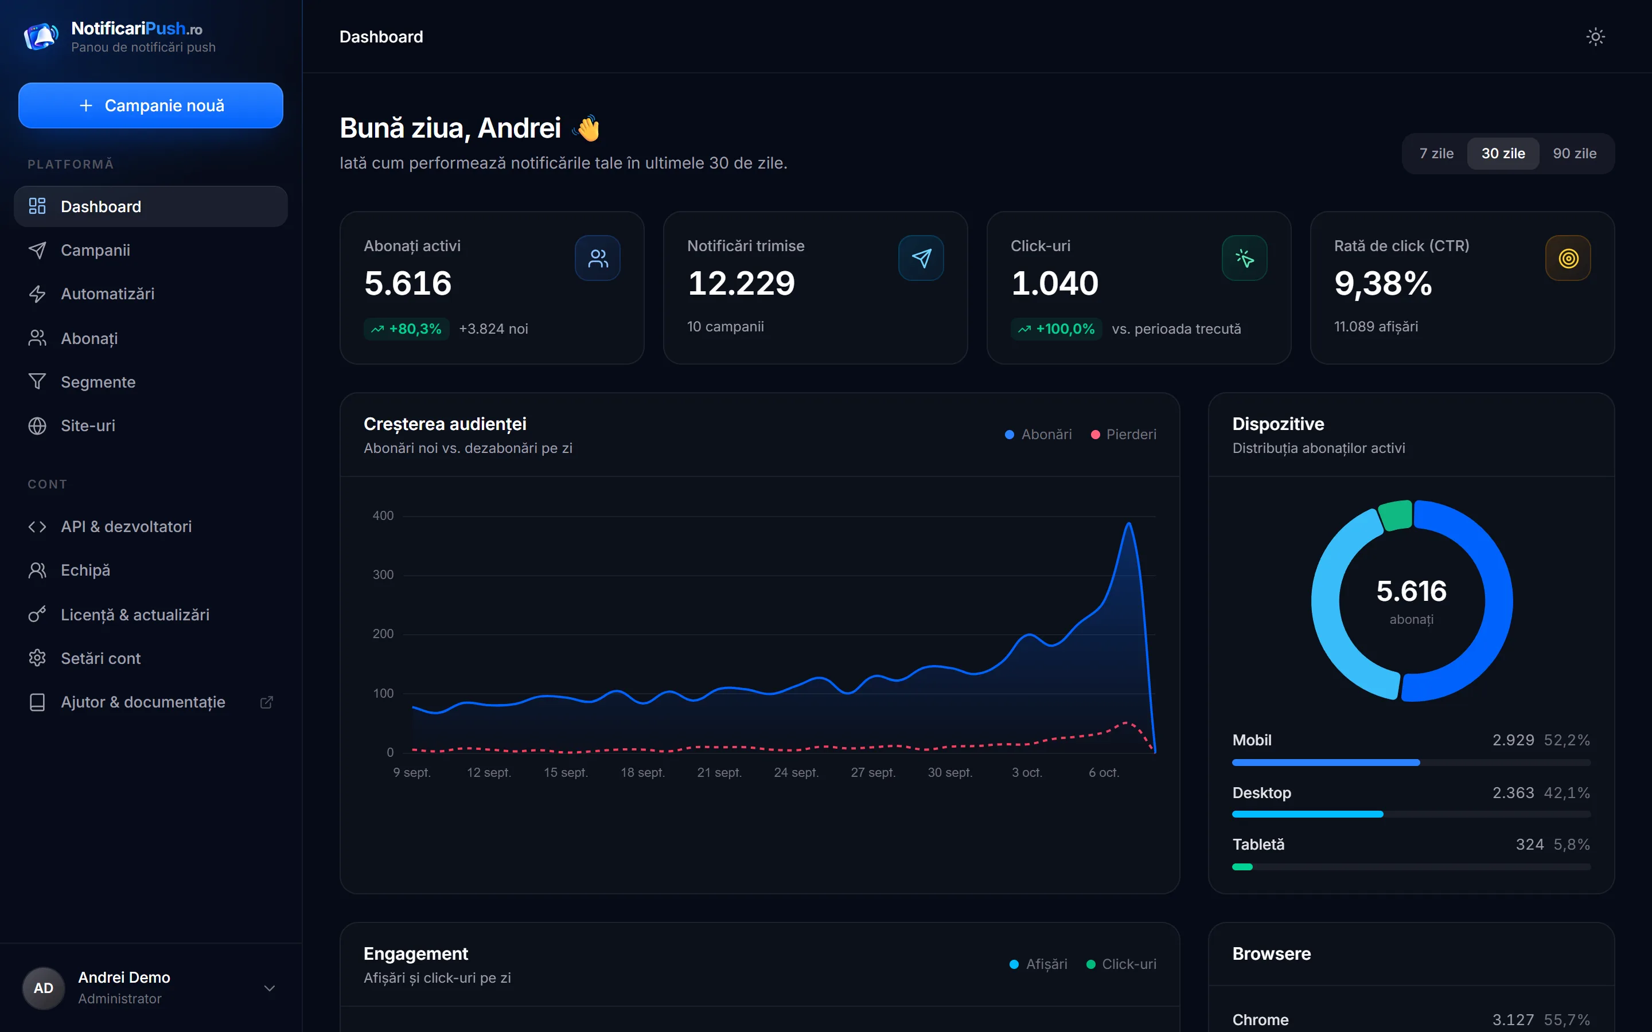Toggle the Click-uri legend series
The height and width of the screenshot is (1032, 1652).
click(1121, 964)
